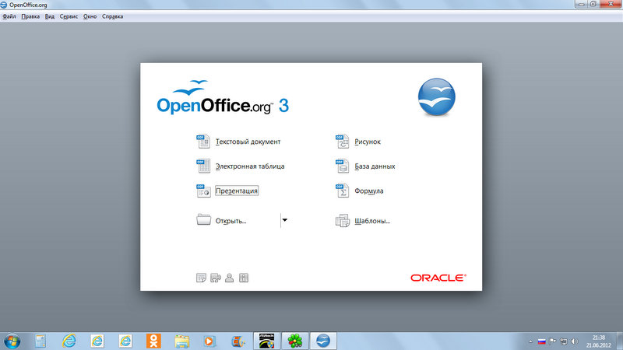This screenshot has width=623, height=350.
Task: Open the calculator taskbar icon
Action: [40, 341]
